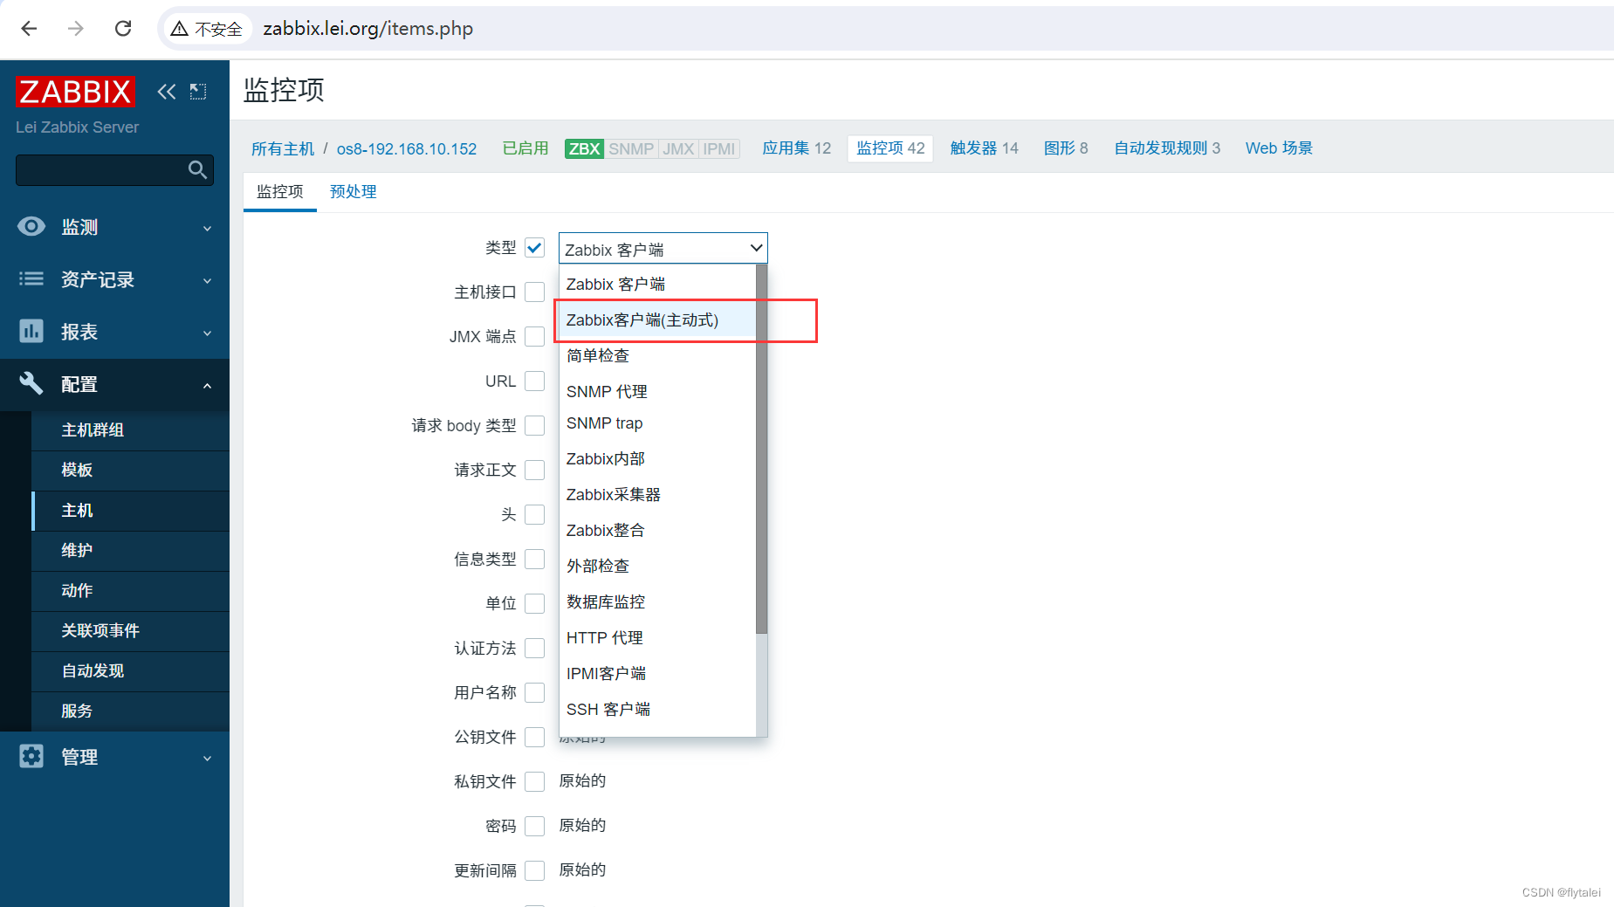Choose Zabbix内部 from type list
This screenshot has width=1614, height=907.
pyautogui.click(x=657, y=459)
